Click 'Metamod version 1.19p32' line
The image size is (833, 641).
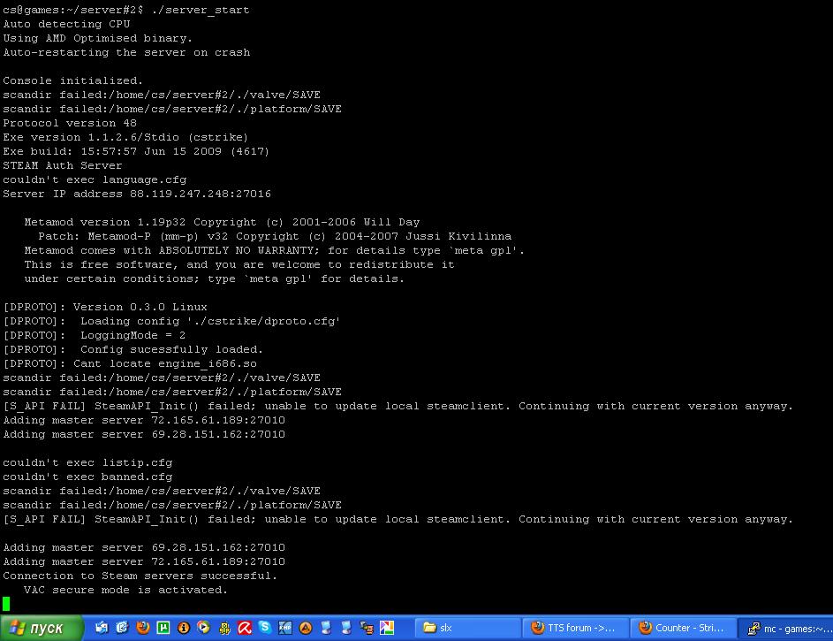pos(222,222)
